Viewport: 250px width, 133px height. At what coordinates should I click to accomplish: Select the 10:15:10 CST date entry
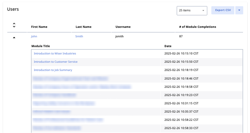click(181, 53)
